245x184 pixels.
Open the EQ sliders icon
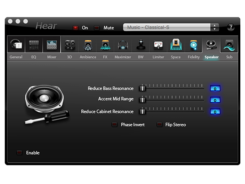pos(34,44)
